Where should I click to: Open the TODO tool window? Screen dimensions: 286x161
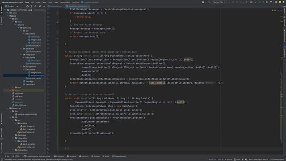tap(16, 156)
